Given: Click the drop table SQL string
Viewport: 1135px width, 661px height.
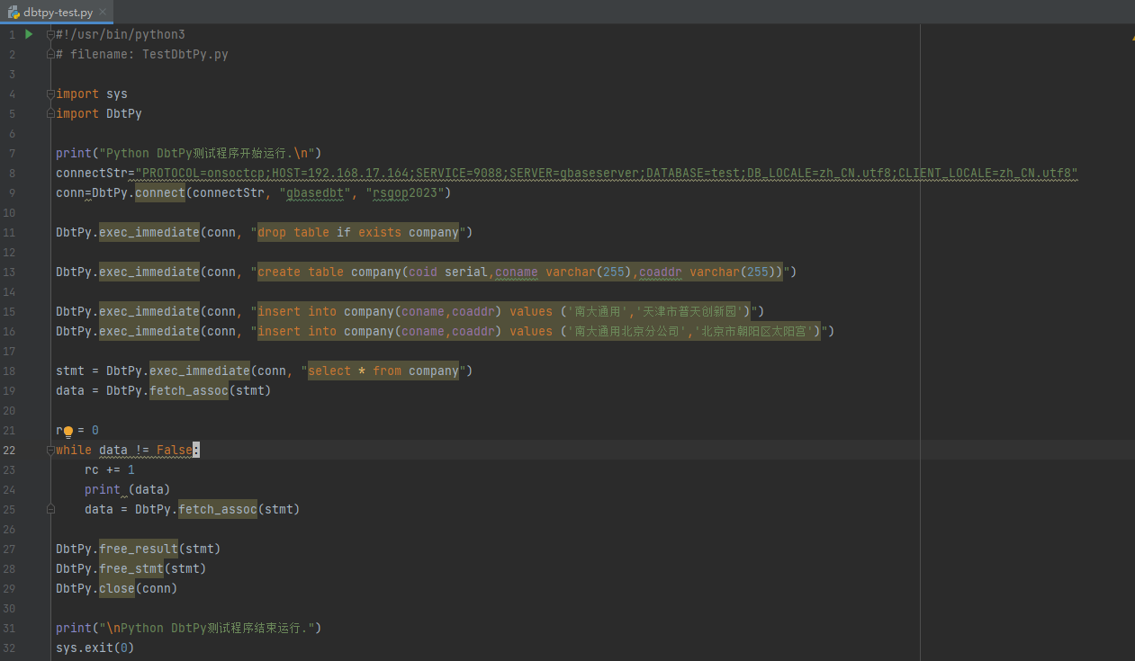Looking at the screenshot, I should click(x=357, y=232).
